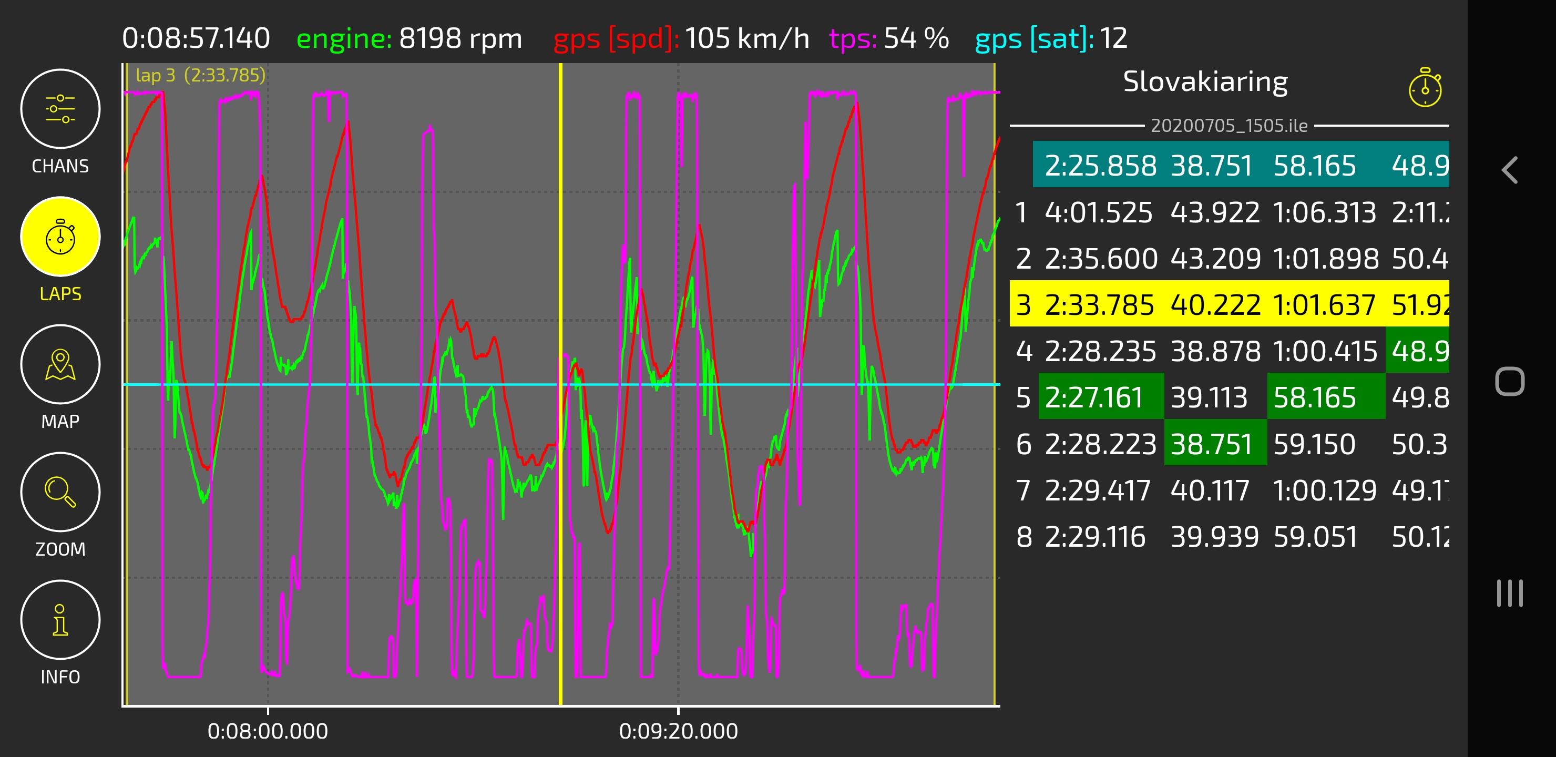
Task: Activate the ZOOM magnifier icon
Action: (x=60, y=493)
